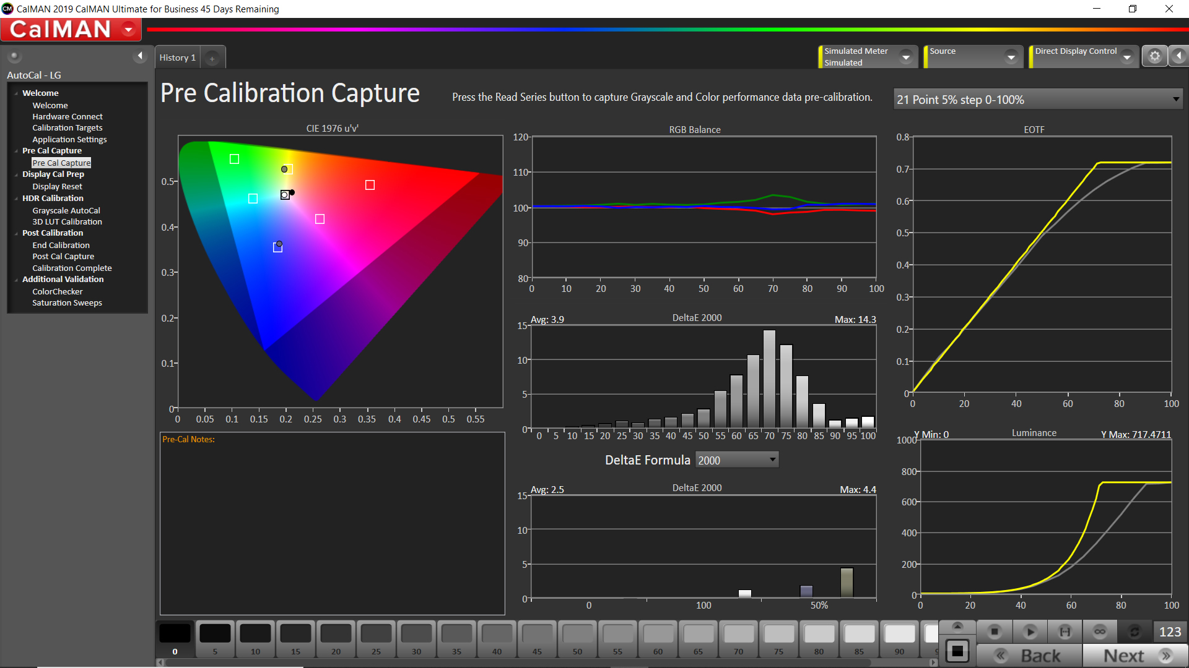The height and width of the screenshot is (668, 1189).
Task: Click the tallest DeltaE bar at 70
Action: (x=769, y=379)
